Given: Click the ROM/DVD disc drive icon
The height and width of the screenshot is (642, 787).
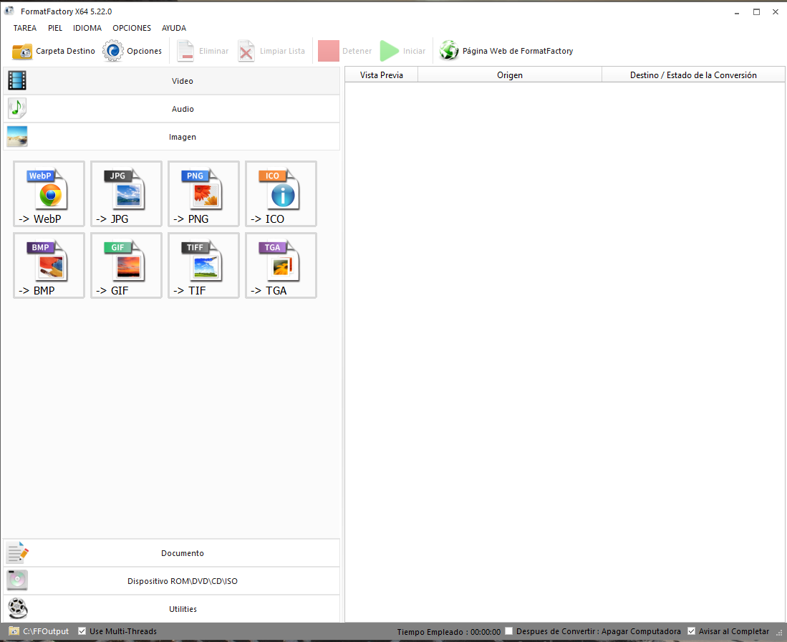Looking at the screenshot, I should 17,580.
